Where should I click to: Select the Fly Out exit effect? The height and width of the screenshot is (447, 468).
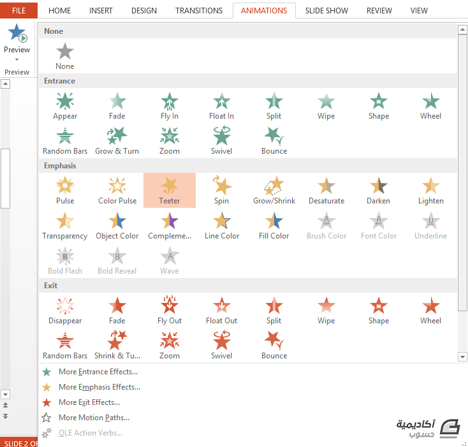tap(169, 311)
